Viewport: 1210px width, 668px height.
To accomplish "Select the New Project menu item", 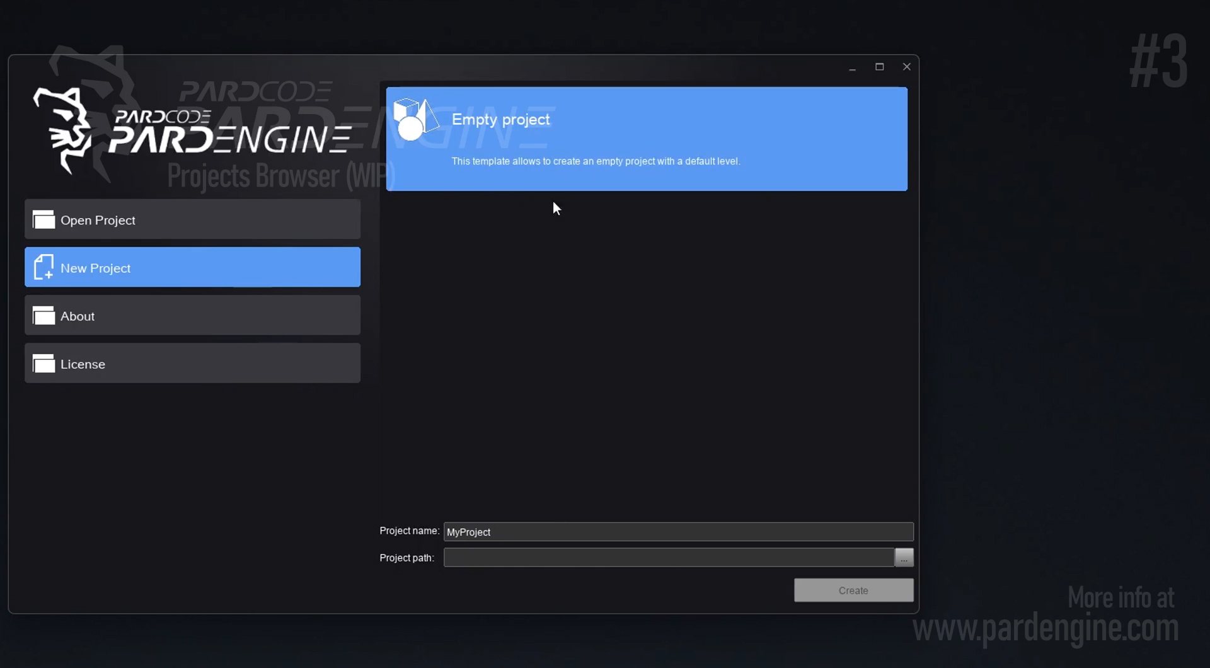I will (x=192, y=267).
